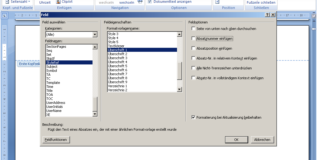Select TOC field name

click(x=69, y=99)
